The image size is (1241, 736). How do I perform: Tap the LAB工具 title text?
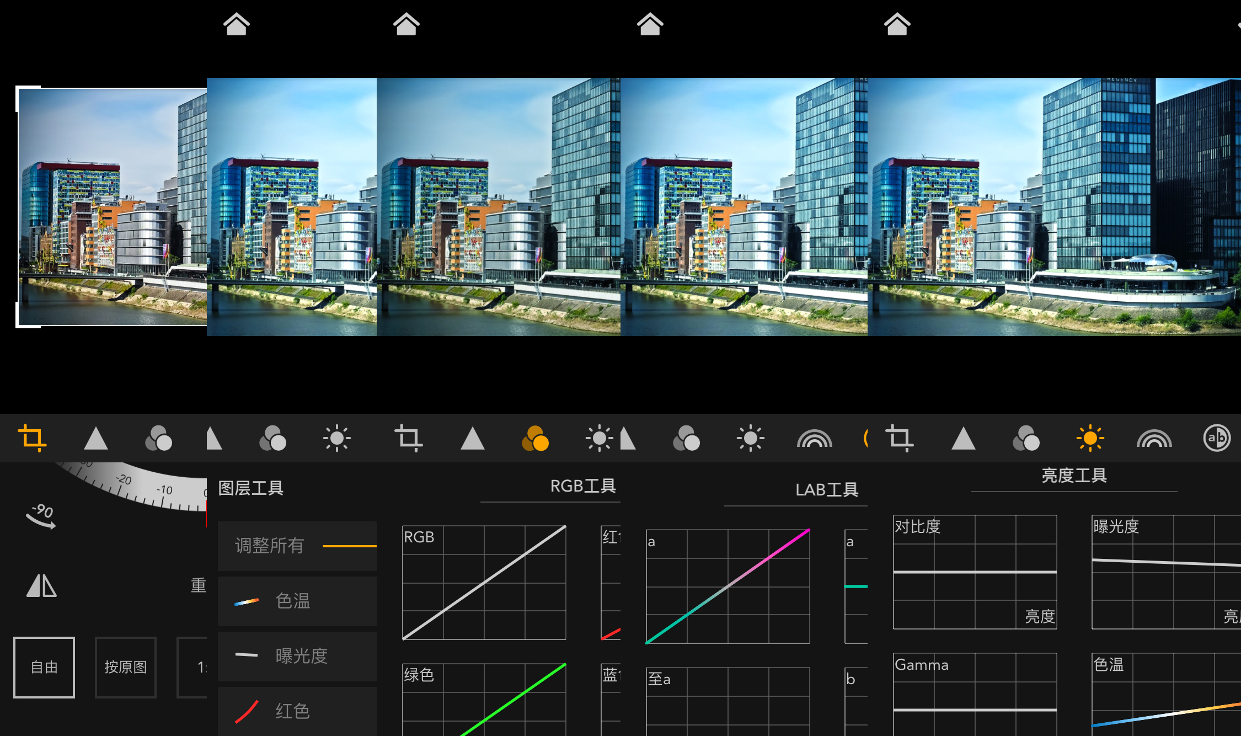(827, 489)
